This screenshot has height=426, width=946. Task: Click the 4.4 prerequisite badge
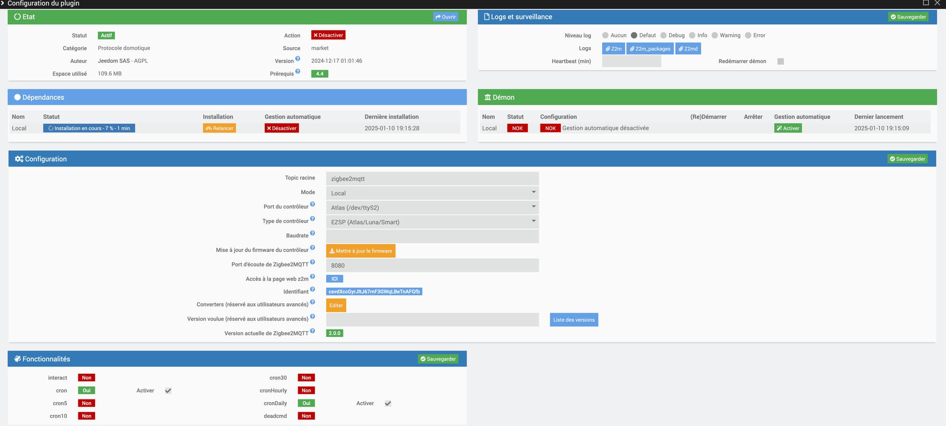click(320, 74)
